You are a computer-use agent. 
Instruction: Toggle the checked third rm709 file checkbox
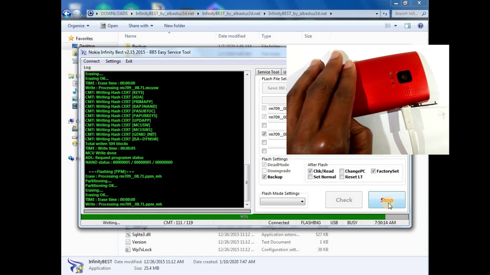(264, 134)
